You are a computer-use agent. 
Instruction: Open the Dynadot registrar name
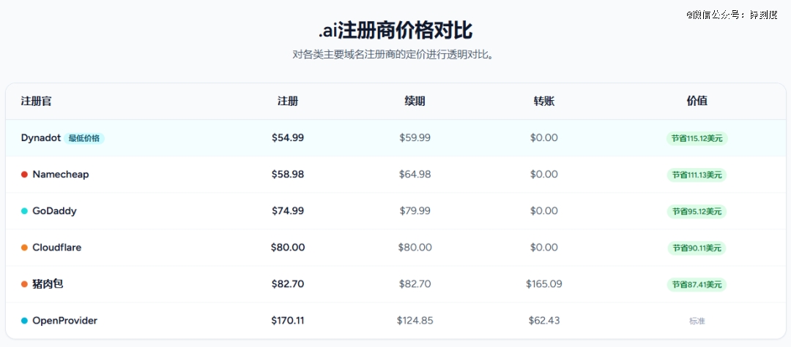41,138
